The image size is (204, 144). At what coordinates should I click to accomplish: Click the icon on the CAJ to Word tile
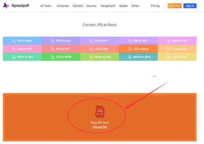(169, 49)
